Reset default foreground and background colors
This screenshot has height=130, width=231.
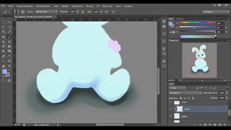tap(3, 76)
